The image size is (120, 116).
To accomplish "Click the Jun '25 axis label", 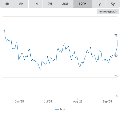I will coord(19,101).
